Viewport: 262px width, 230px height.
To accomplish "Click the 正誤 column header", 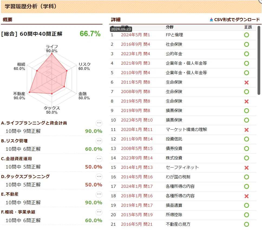I will click(248, 27).
